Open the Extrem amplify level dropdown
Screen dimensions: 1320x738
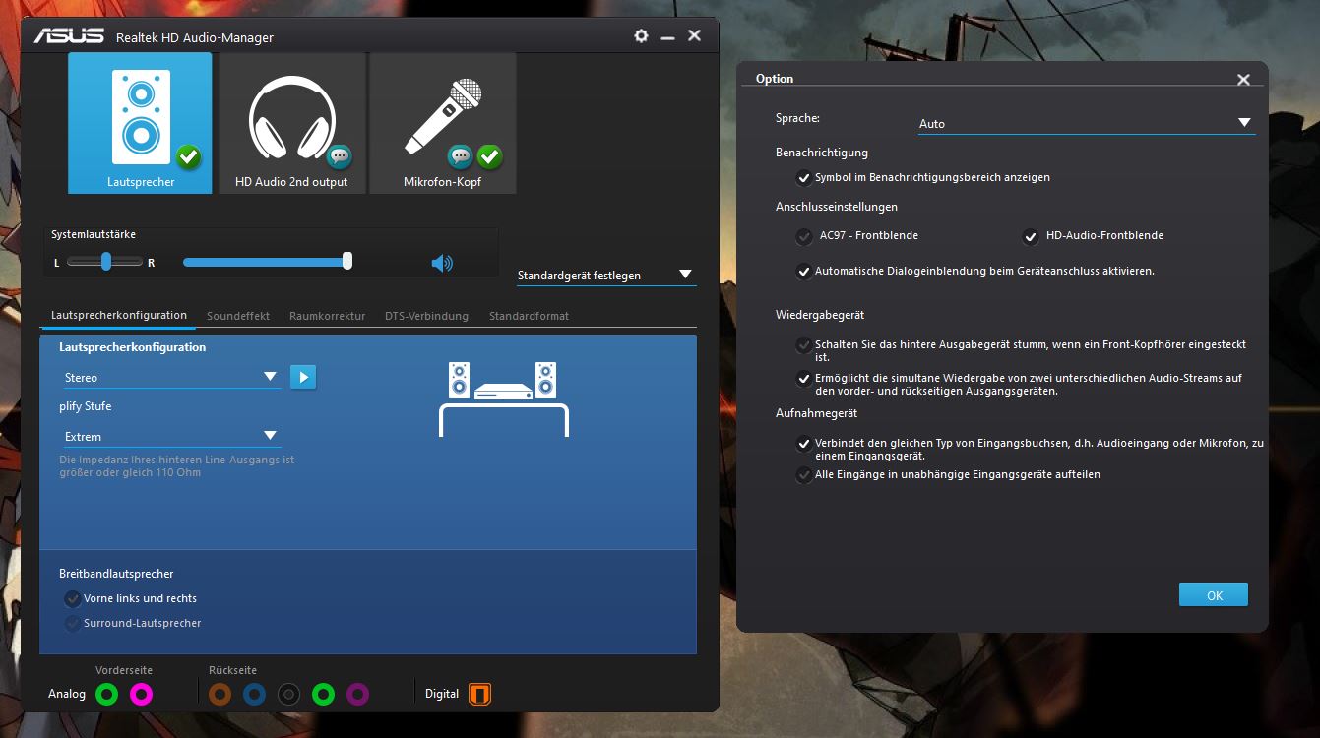pyautogui.click(x=172, y=436)
